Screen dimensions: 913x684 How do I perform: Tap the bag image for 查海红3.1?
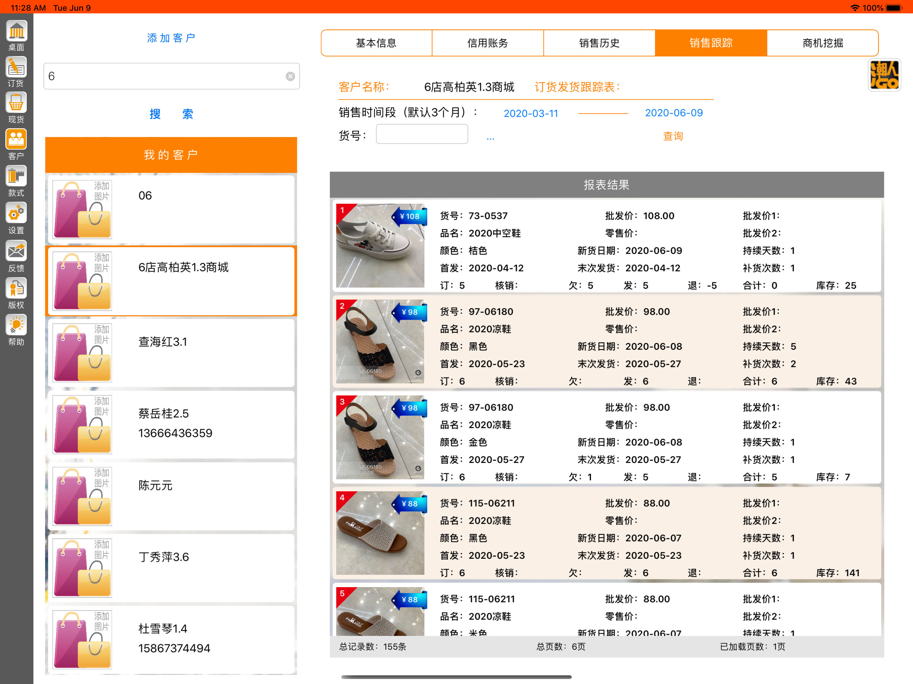[x=82, y=353]
